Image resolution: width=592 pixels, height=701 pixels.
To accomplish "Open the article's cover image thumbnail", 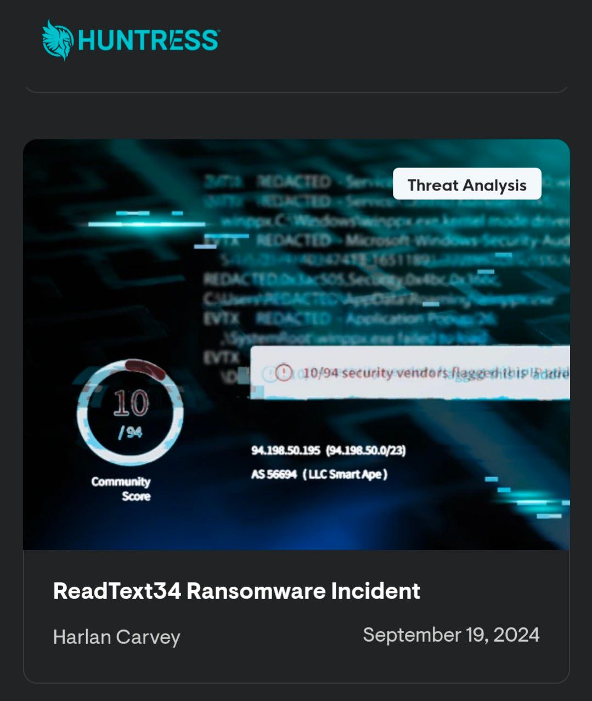I will pos(296,345).
